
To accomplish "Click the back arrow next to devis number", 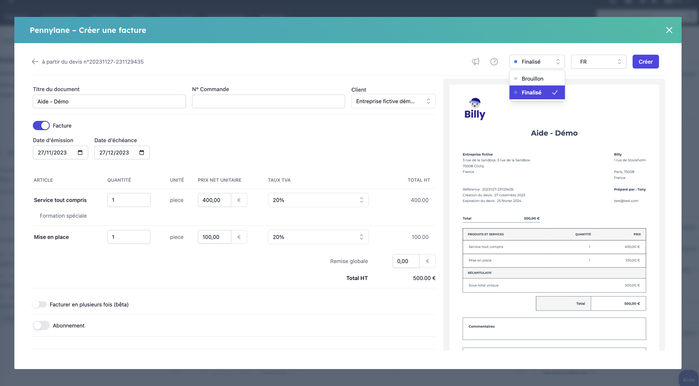I will click(x=35, y=62).
